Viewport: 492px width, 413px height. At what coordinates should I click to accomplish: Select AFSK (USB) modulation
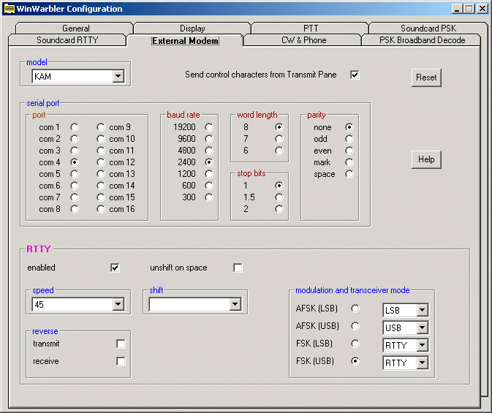355,327
